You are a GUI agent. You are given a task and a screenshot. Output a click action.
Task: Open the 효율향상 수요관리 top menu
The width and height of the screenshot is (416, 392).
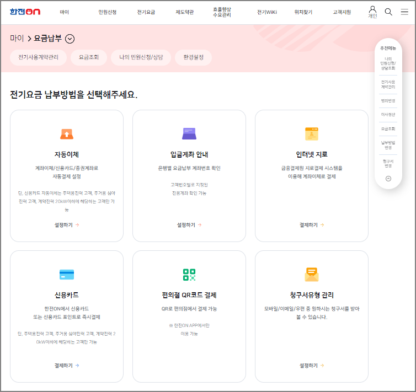click(x=222, y=12)
